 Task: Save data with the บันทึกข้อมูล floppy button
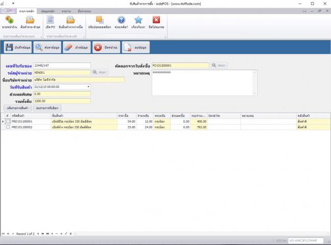click(x=18, y=48)
